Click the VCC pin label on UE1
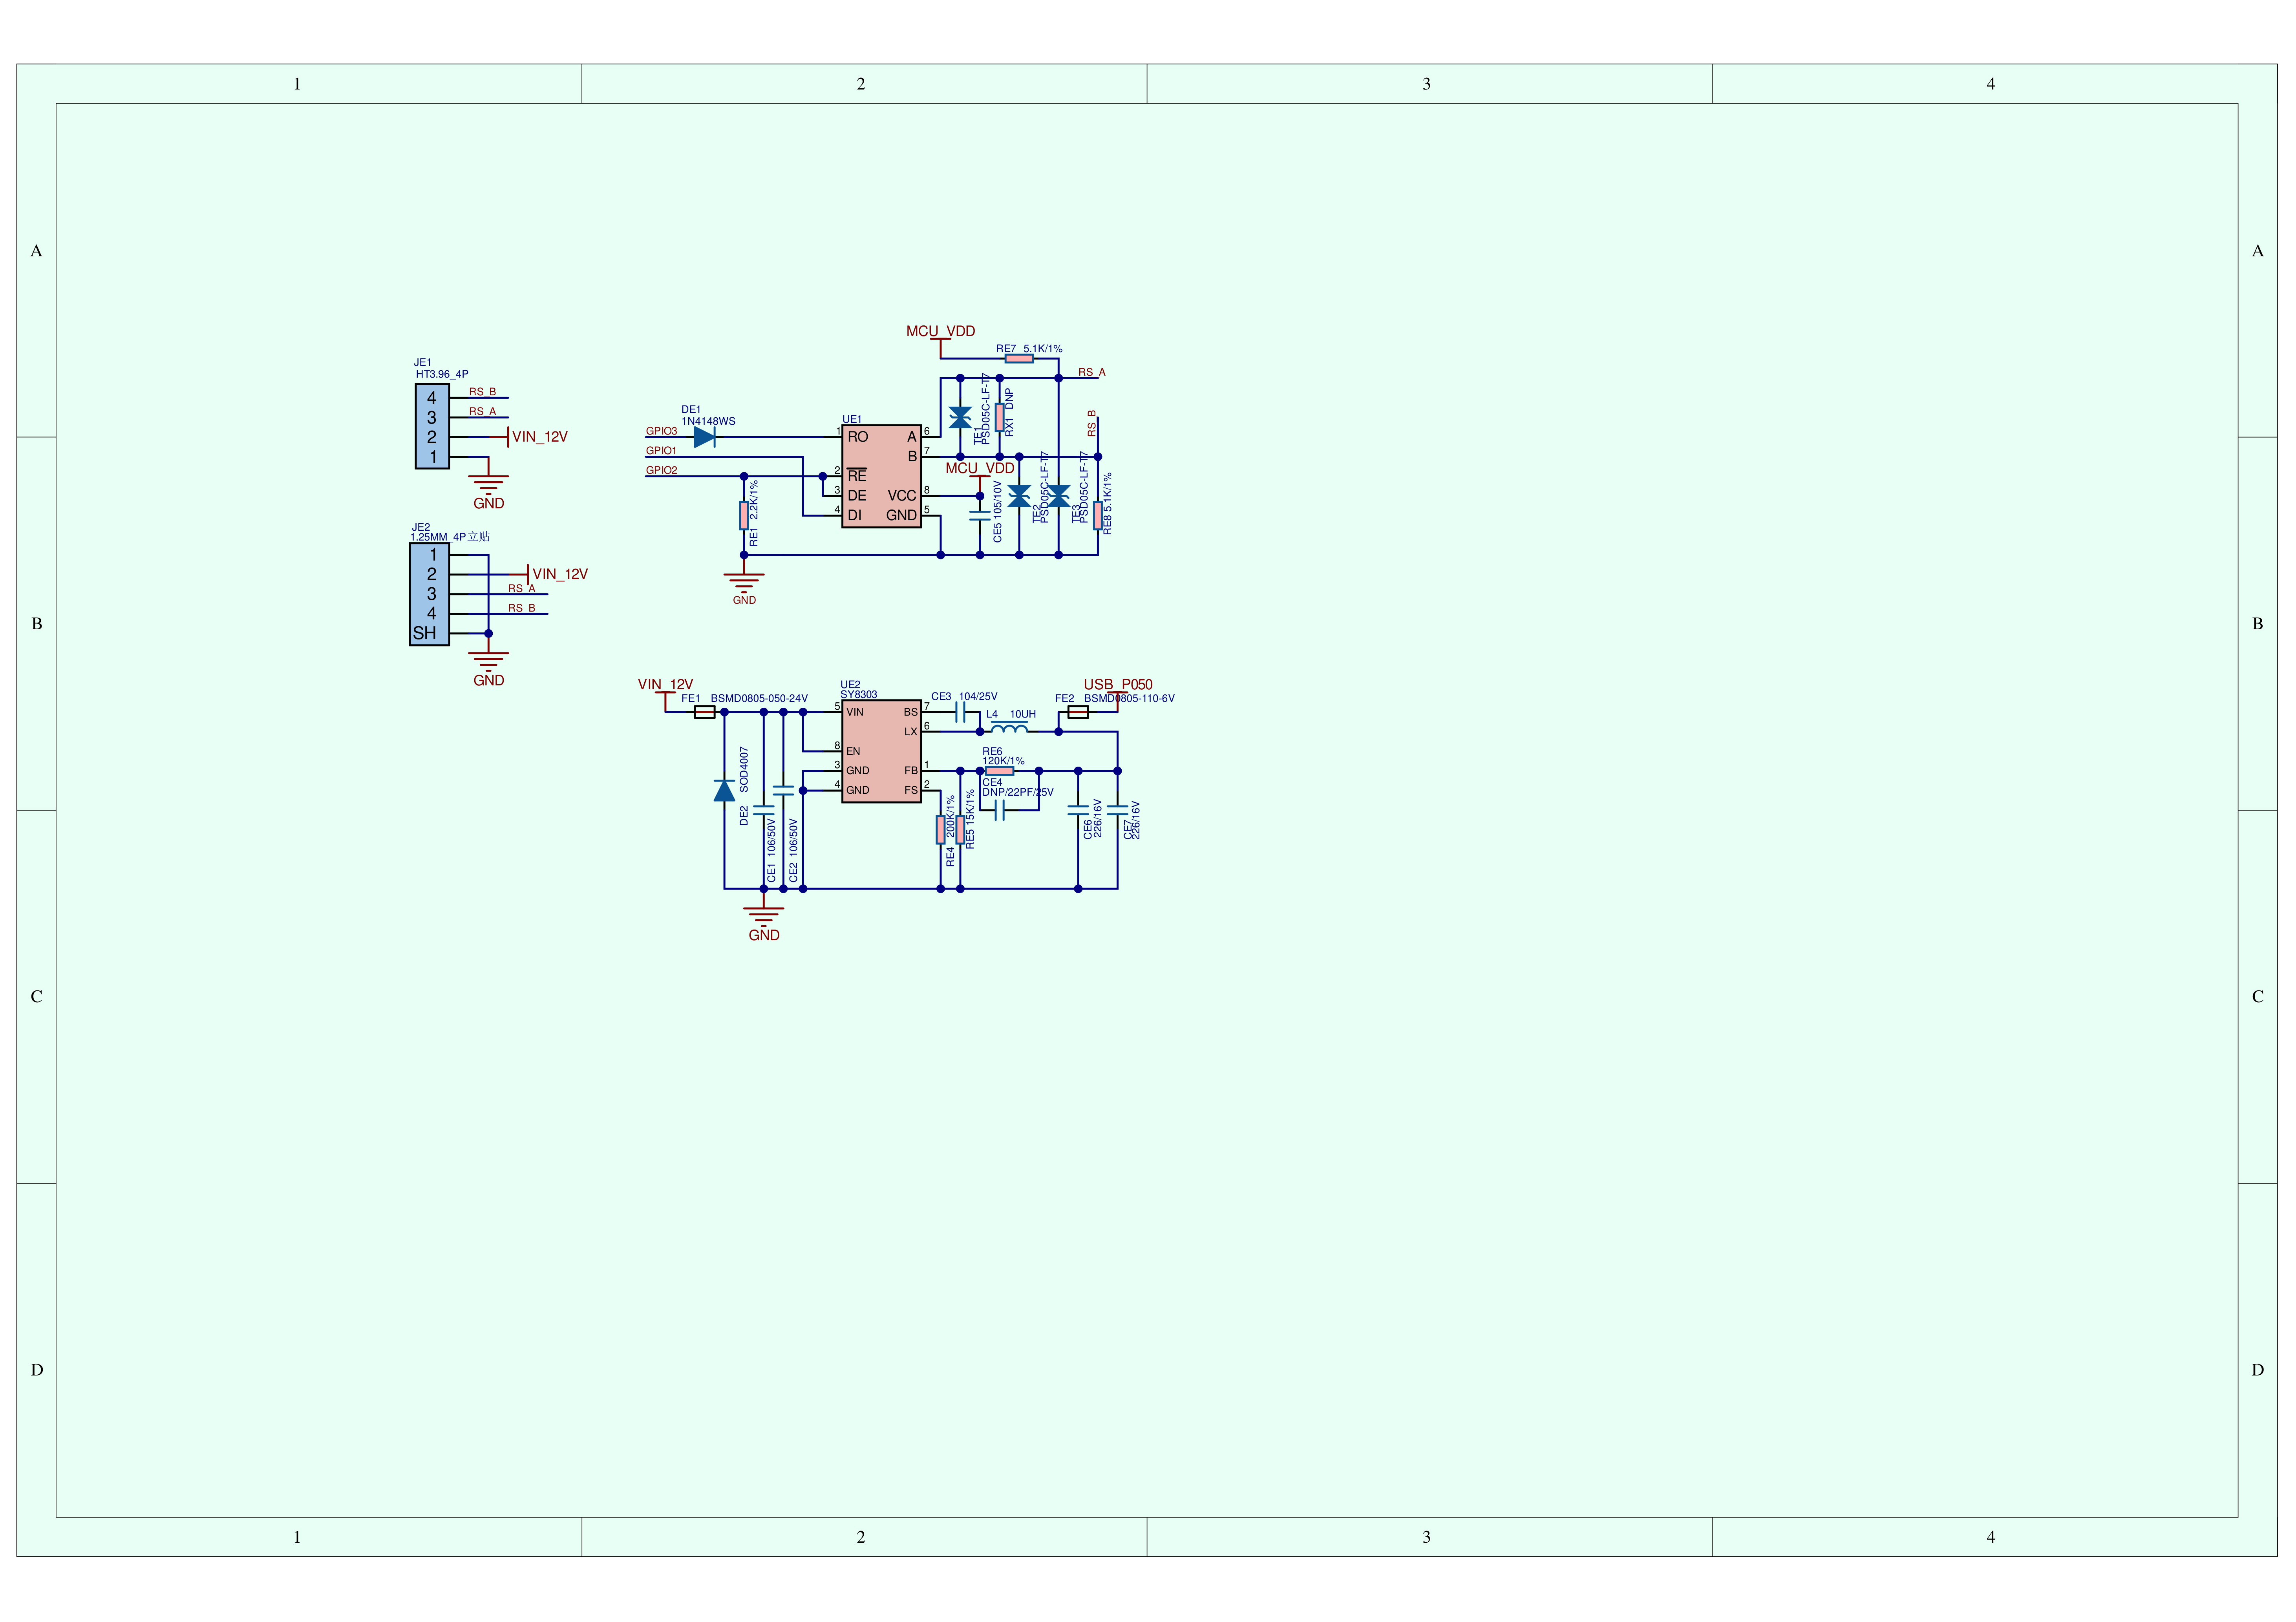 tap(902, 496)
